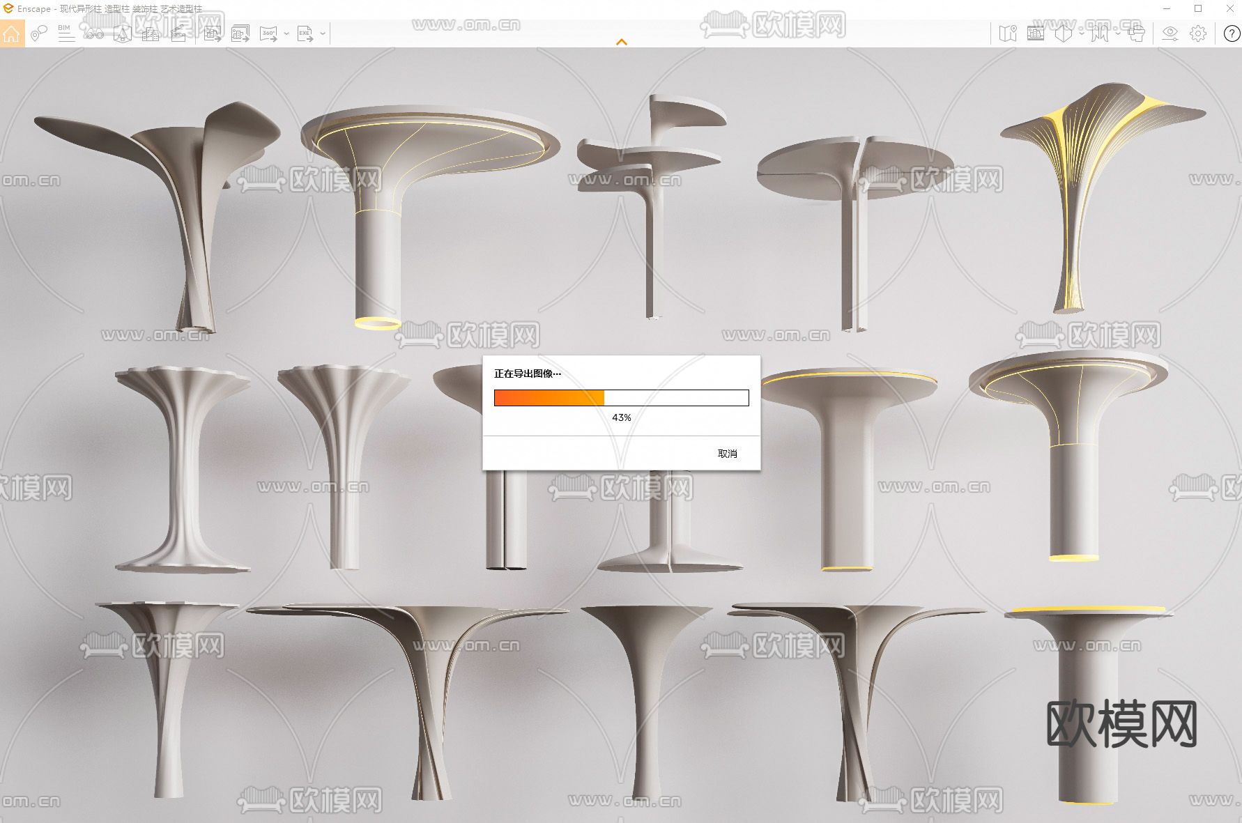Click the EXE standalone export icon
Viewport: 1242px width, 823px height.
(305, 33)
